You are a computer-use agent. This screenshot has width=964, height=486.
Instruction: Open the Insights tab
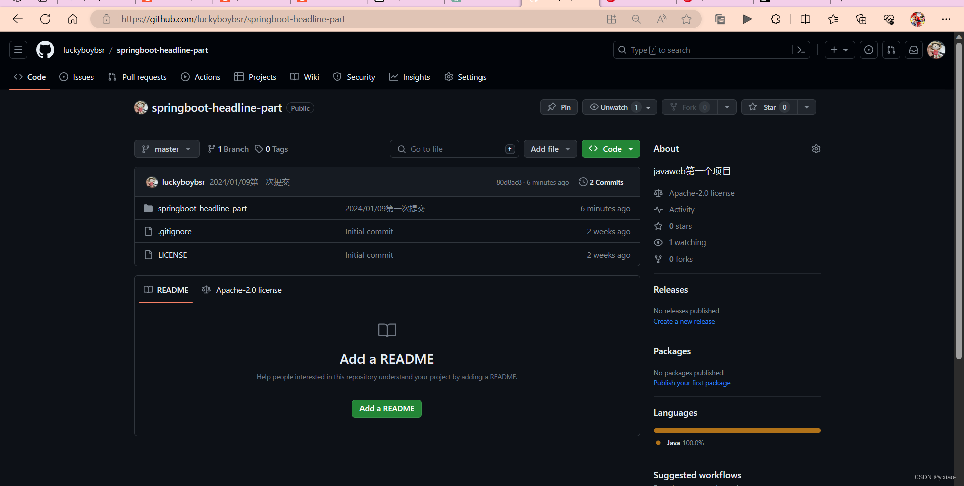410,77
